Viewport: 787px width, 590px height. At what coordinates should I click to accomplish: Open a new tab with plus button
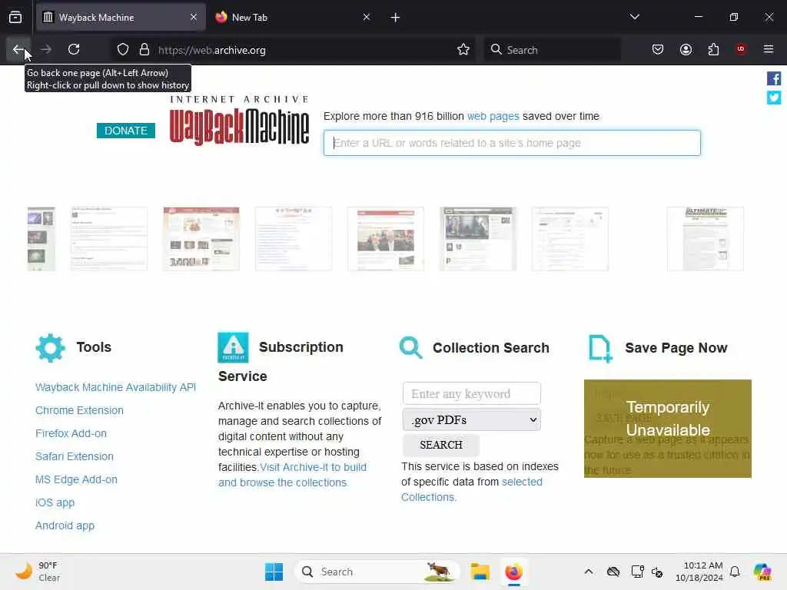pyautogui.click(x=396, y=18)
